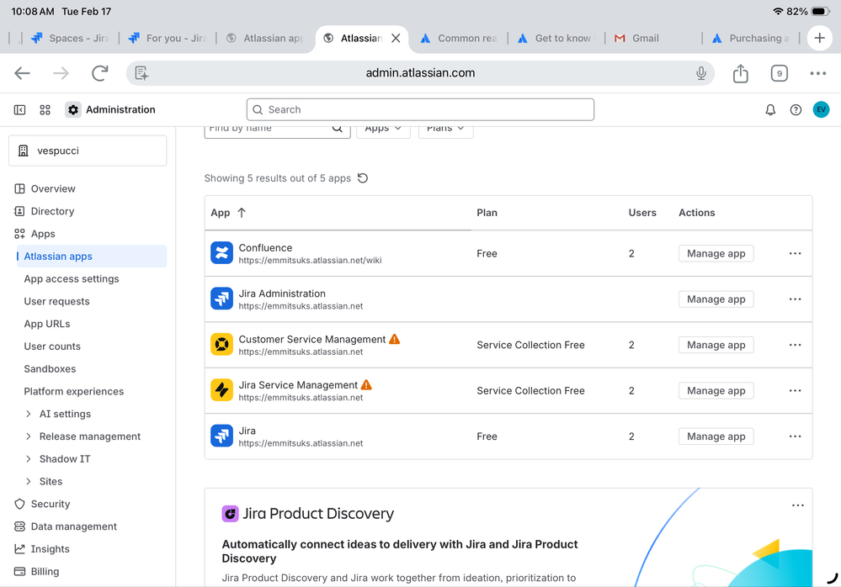Sort the table by the App column
Screen dimensions: 841x587
pos(228,213)
